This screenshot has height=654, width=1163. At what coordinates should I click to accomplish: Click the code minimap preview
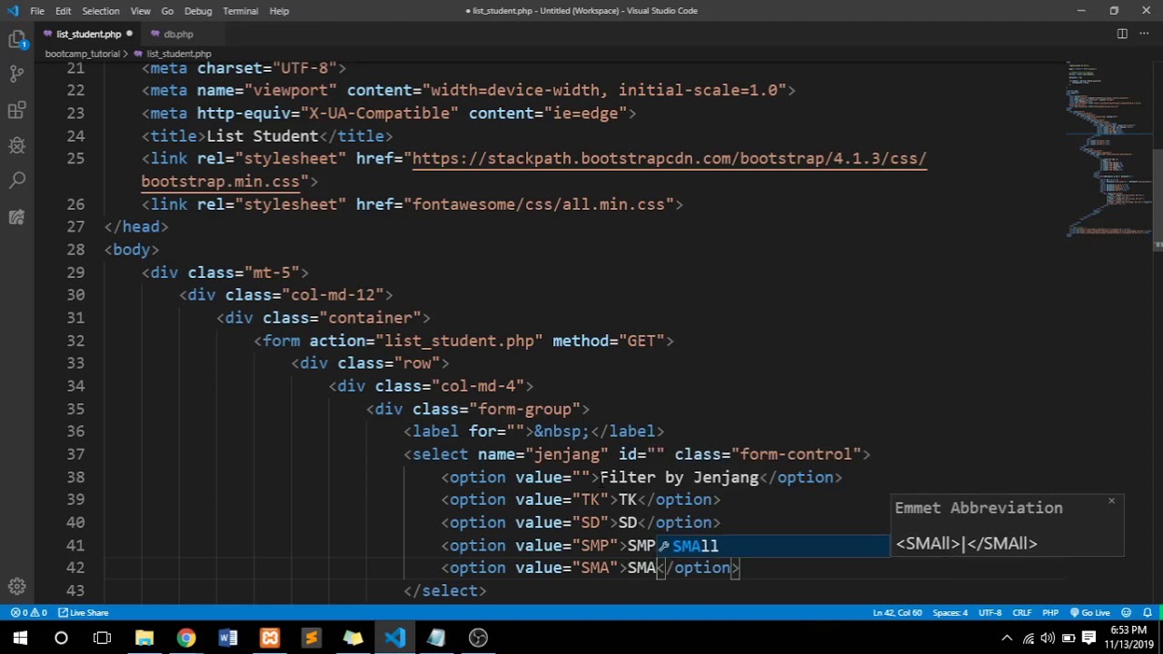click(x=1108, y=150)
